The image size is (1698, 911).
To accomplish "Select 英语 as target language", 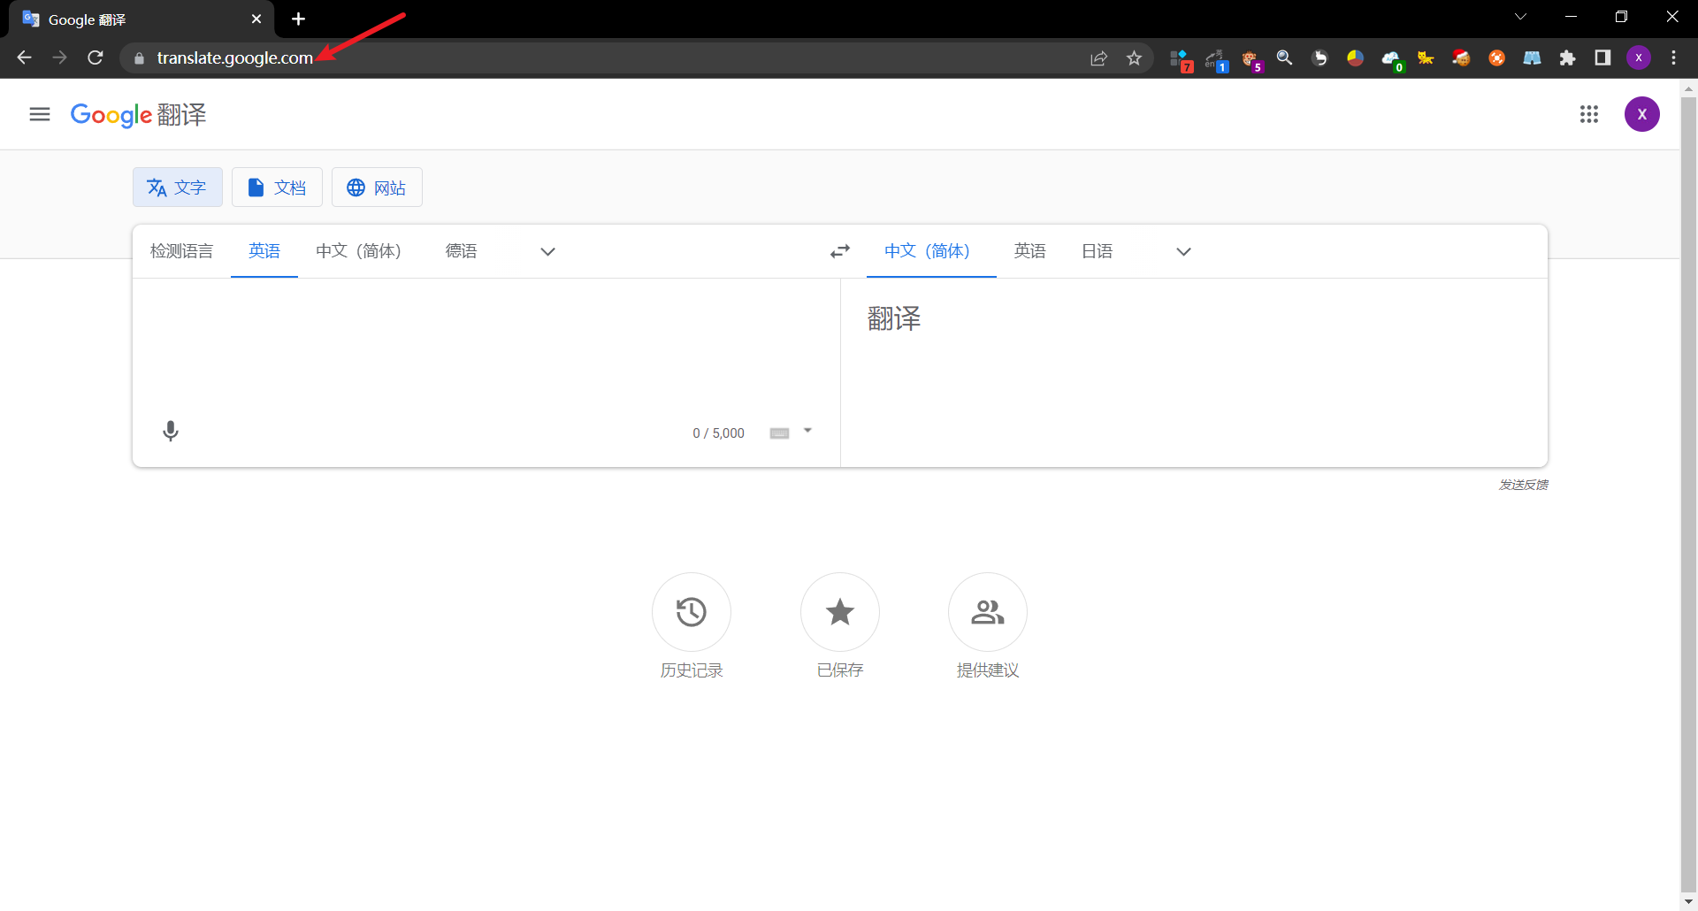I will click(x=1030, y=251).
